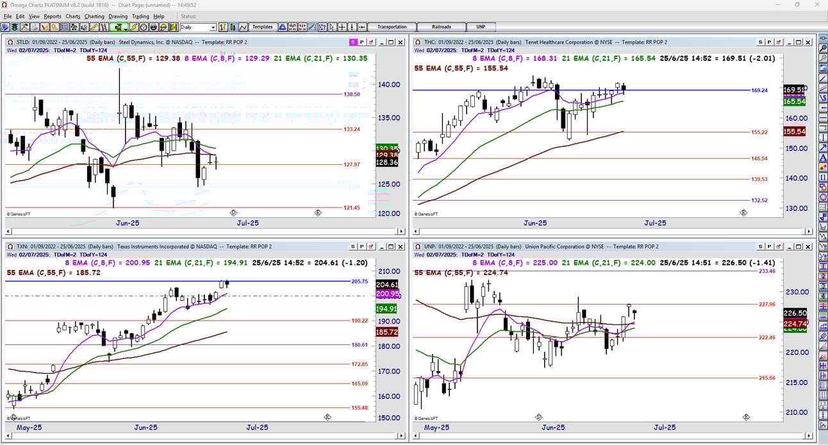The width and height of the screenshot is (828, 445).
Task: Open the hammer tools icon in the toolbar
Action: pos(25,28)
